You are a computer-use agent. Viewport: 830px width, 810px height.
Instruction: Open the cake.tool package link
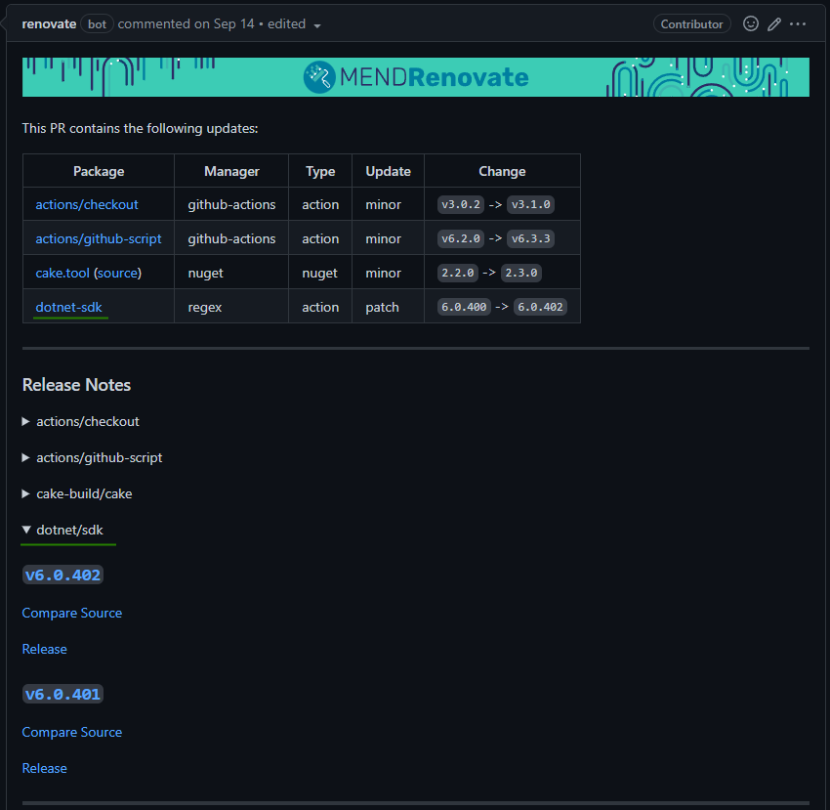(62, 273)
